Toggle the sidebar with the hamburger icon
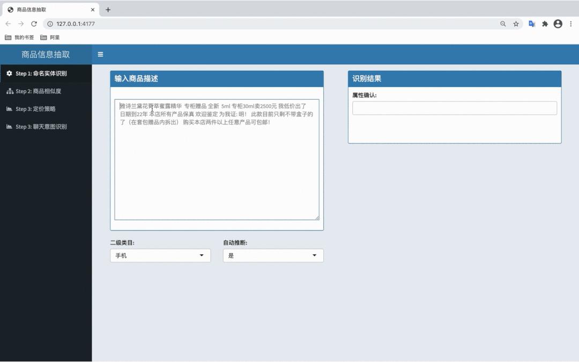The height and width of the screenshot is (362, 579). click(x=100, y=54)
